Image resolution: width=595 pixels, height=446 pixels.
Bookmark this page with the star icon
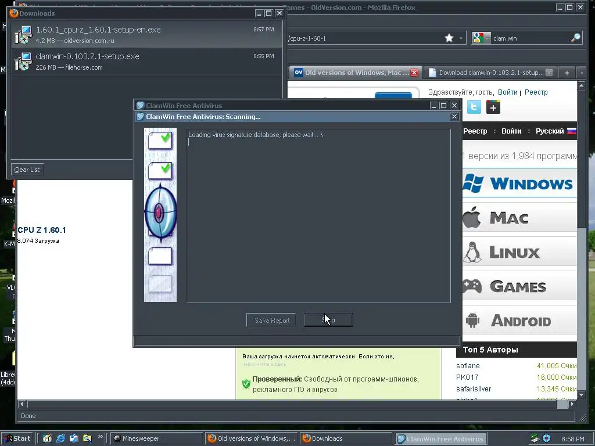[449, 38]
